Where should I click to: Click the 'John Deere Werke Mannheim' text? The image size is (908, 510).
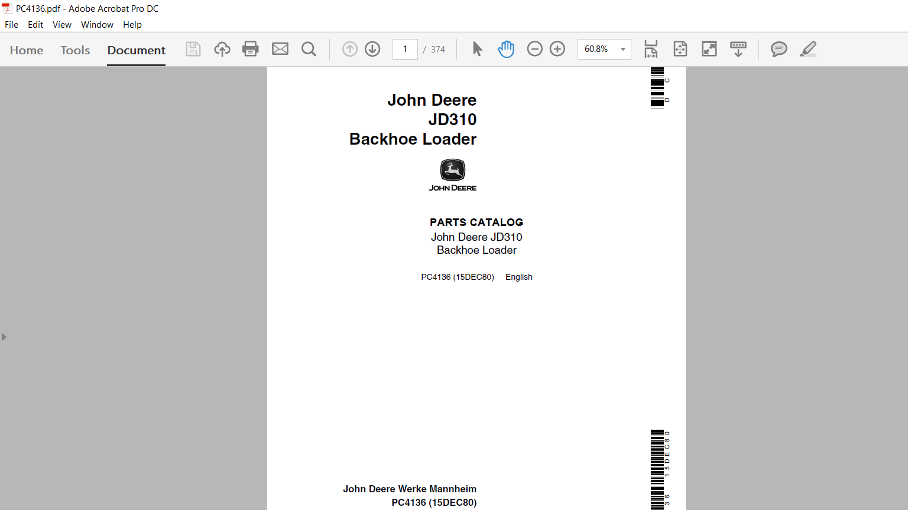tap(410, 489)
